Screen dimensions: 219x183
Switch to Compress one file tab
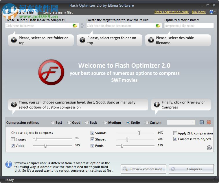click(x=20, y=12)
